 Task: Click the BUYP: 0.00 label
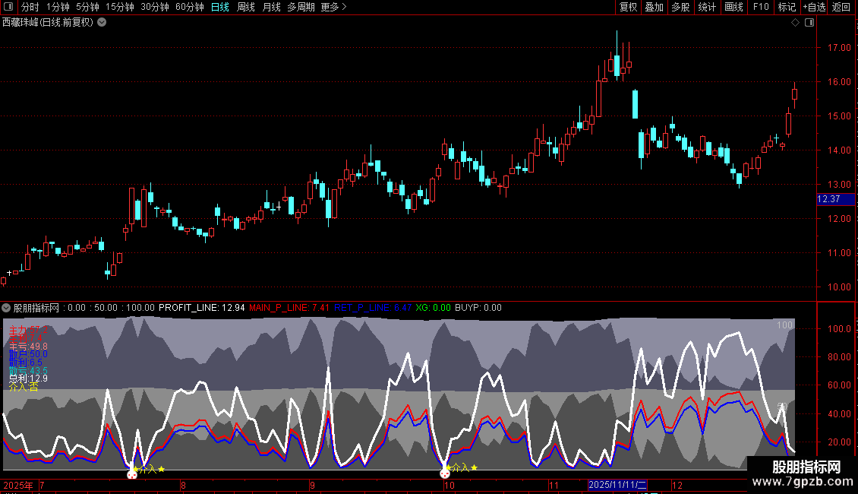[478, 308]
